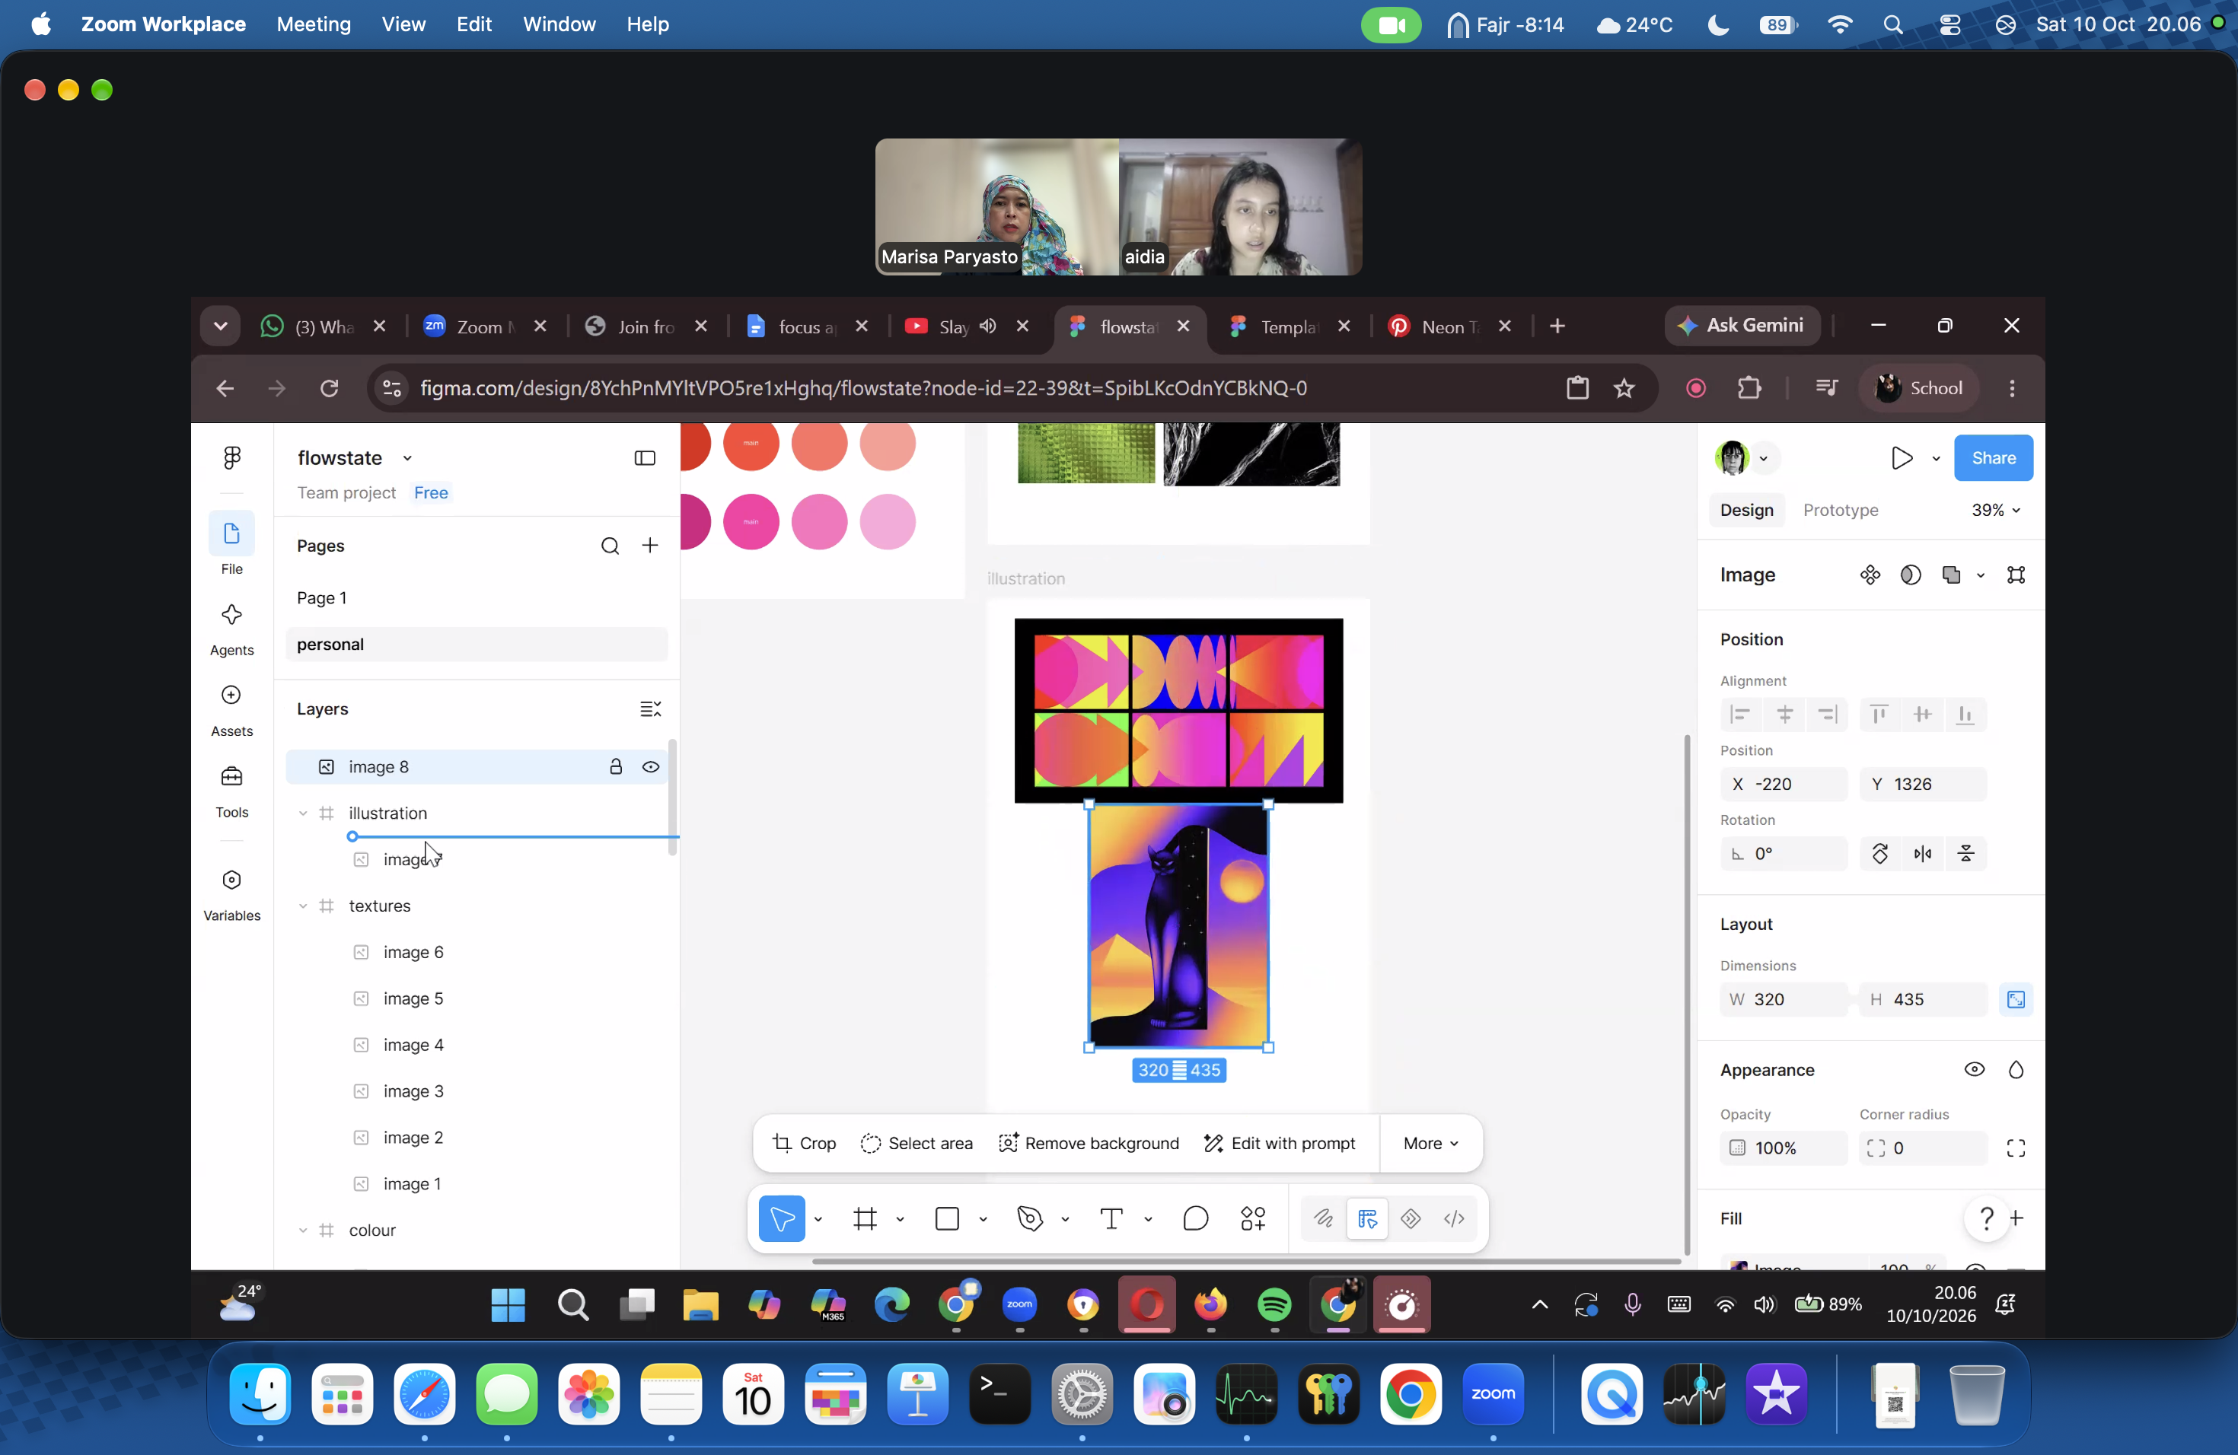Toggle visibility of image 8 layer
Image resolution: width=2238 pixels, height=1455 pixels.
(x=650, y=766)
